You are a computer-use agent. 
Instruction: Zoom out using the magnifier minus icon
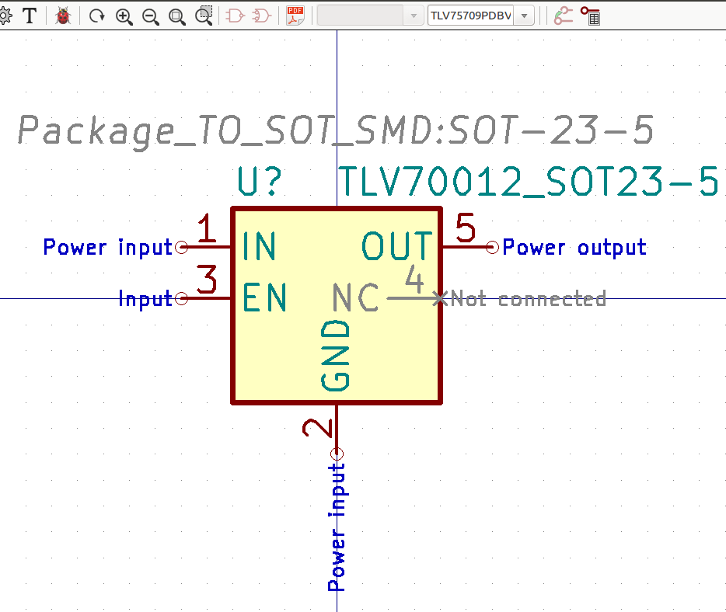[x=150, y=16]
